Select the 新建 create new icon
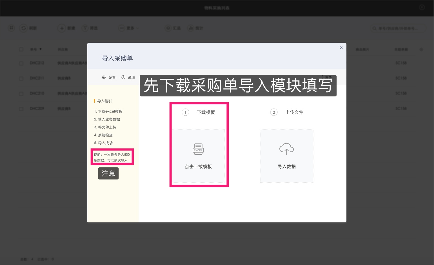 pyautogui.click(x=62, y=28)
